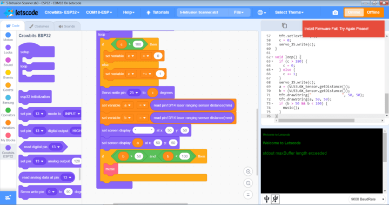Viewport: 389px width, 205px height.
Task: Click the USB disconnect icon
Action: click(275, 199)
